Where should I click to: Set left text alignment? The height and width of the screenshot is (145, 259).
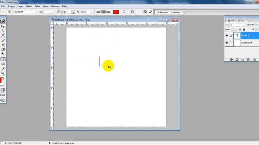tap(98, 12)
